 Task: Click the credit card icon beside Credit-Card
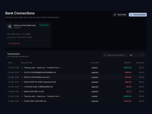click(x=8, y=34)
